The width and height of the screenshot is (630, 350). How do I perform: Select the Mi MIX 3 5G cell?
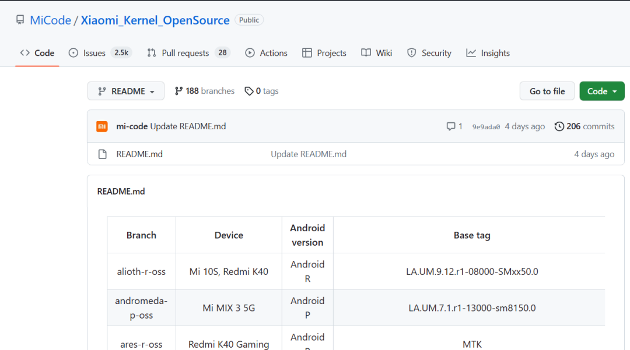coord(229,308)
